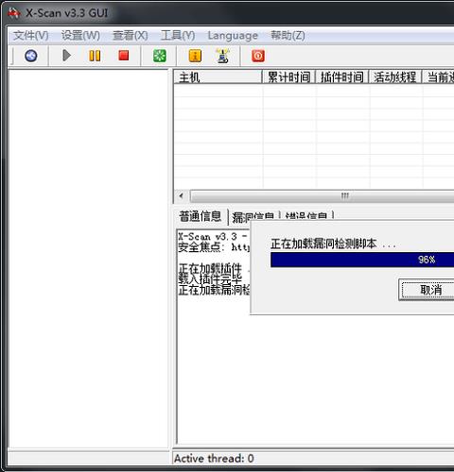Open the 查看(X) menu
Viewport: 454px width, 472px height.
pyautogui.click(x=131, y=35)
